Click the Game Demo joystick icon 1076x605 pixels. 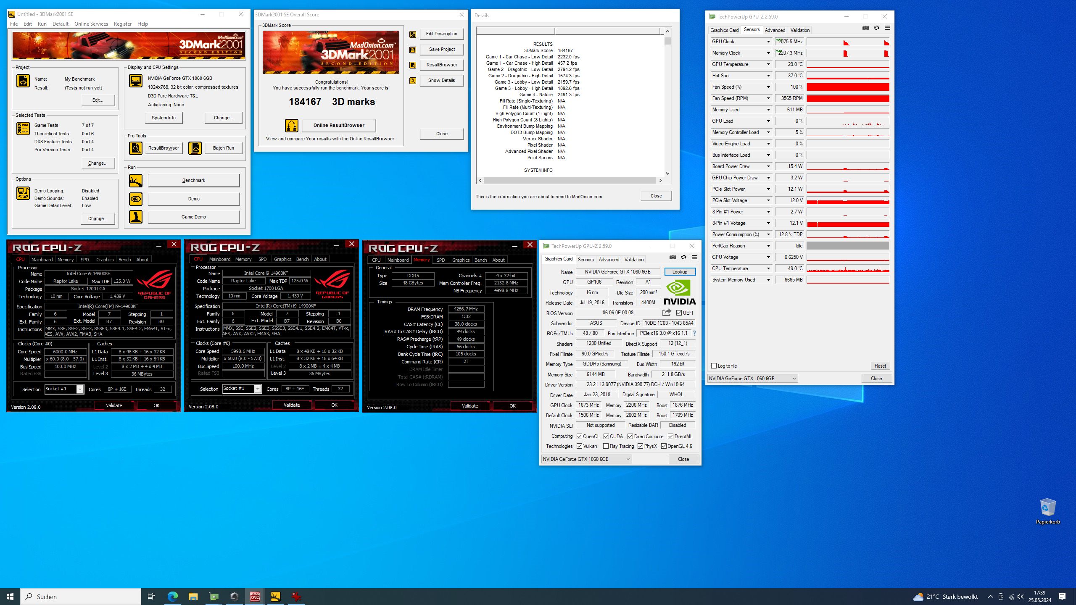tap(135, 217)
